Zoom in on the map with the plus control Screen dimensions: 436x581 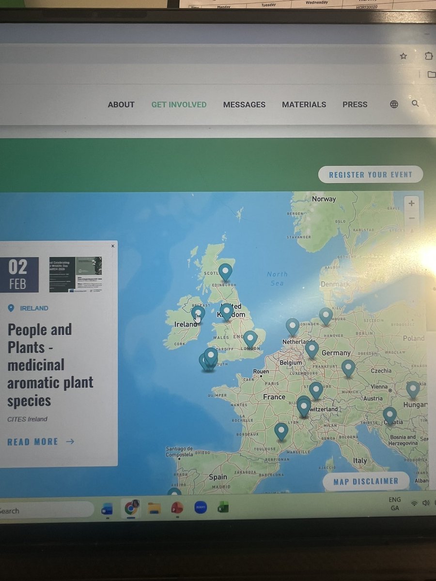(x=411, y=203)
